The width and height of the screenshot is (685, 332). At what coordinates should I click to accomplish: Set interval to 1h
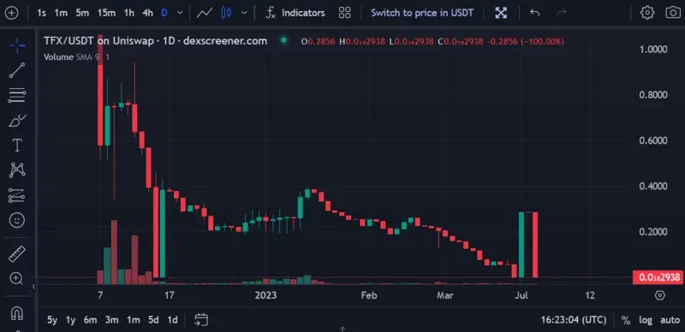pos(129,13)
